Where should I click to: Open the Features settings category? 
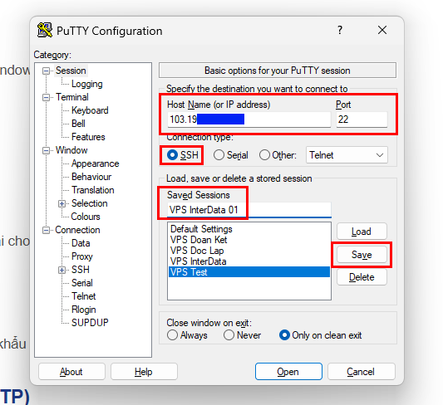(88, 137)
